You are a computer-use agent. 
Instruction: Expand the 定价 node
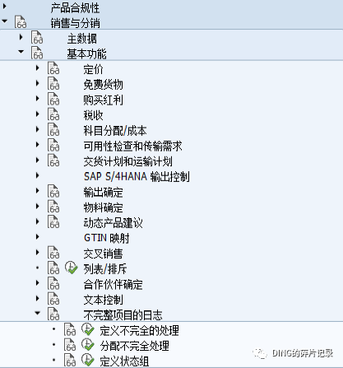[38, 68]
